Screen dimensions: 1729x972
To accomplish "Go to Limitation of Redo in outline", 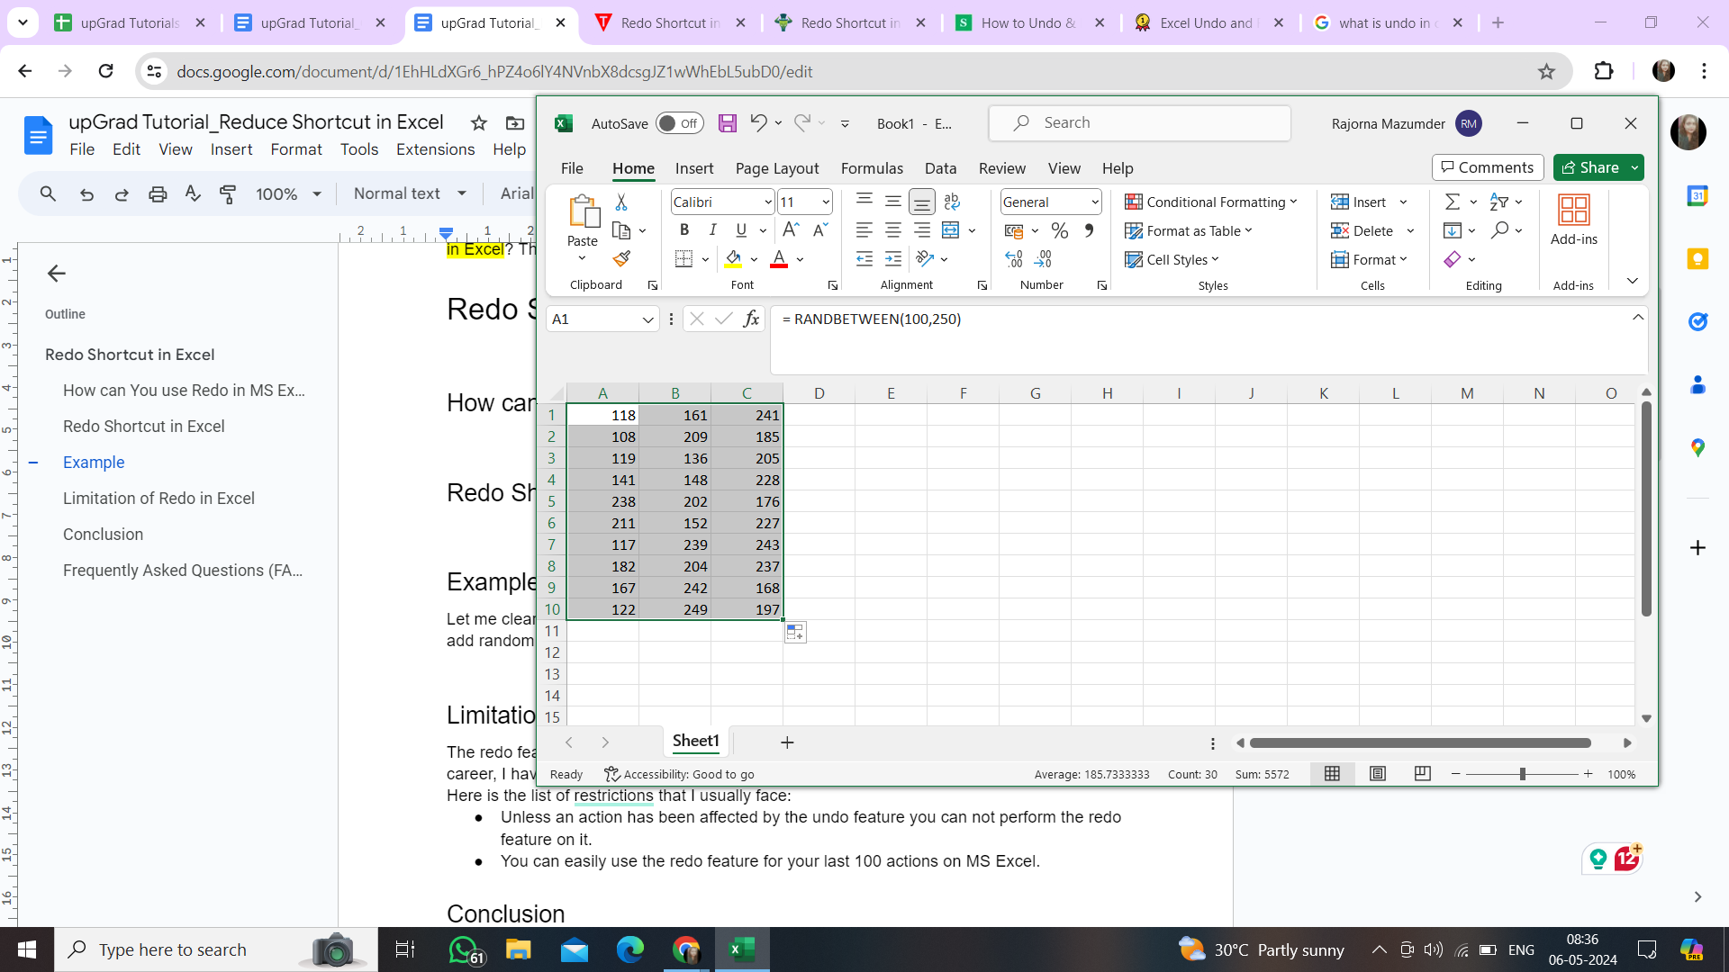I will coord(158,498).
